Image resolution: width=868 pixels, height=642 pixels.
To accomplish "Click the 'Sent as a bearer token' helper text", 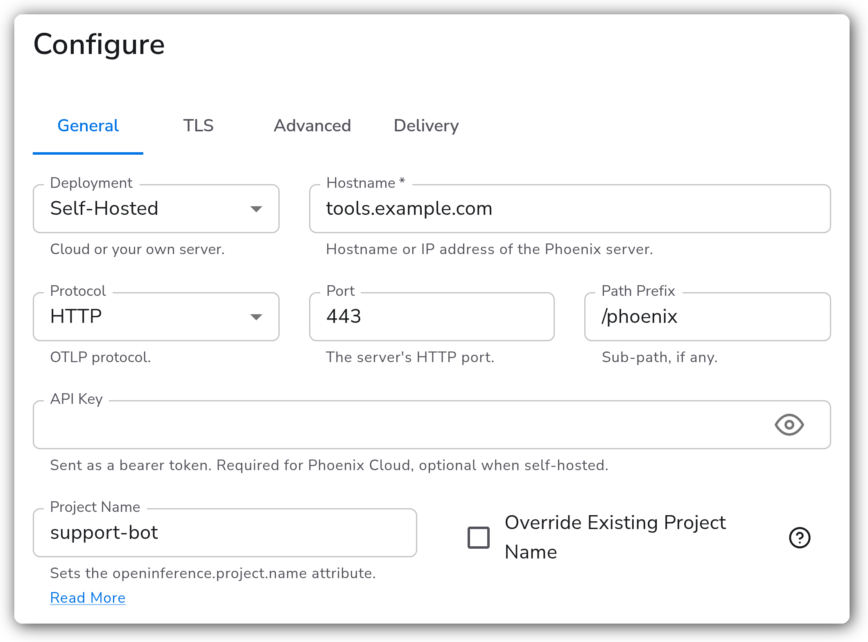I will point(329,465).
